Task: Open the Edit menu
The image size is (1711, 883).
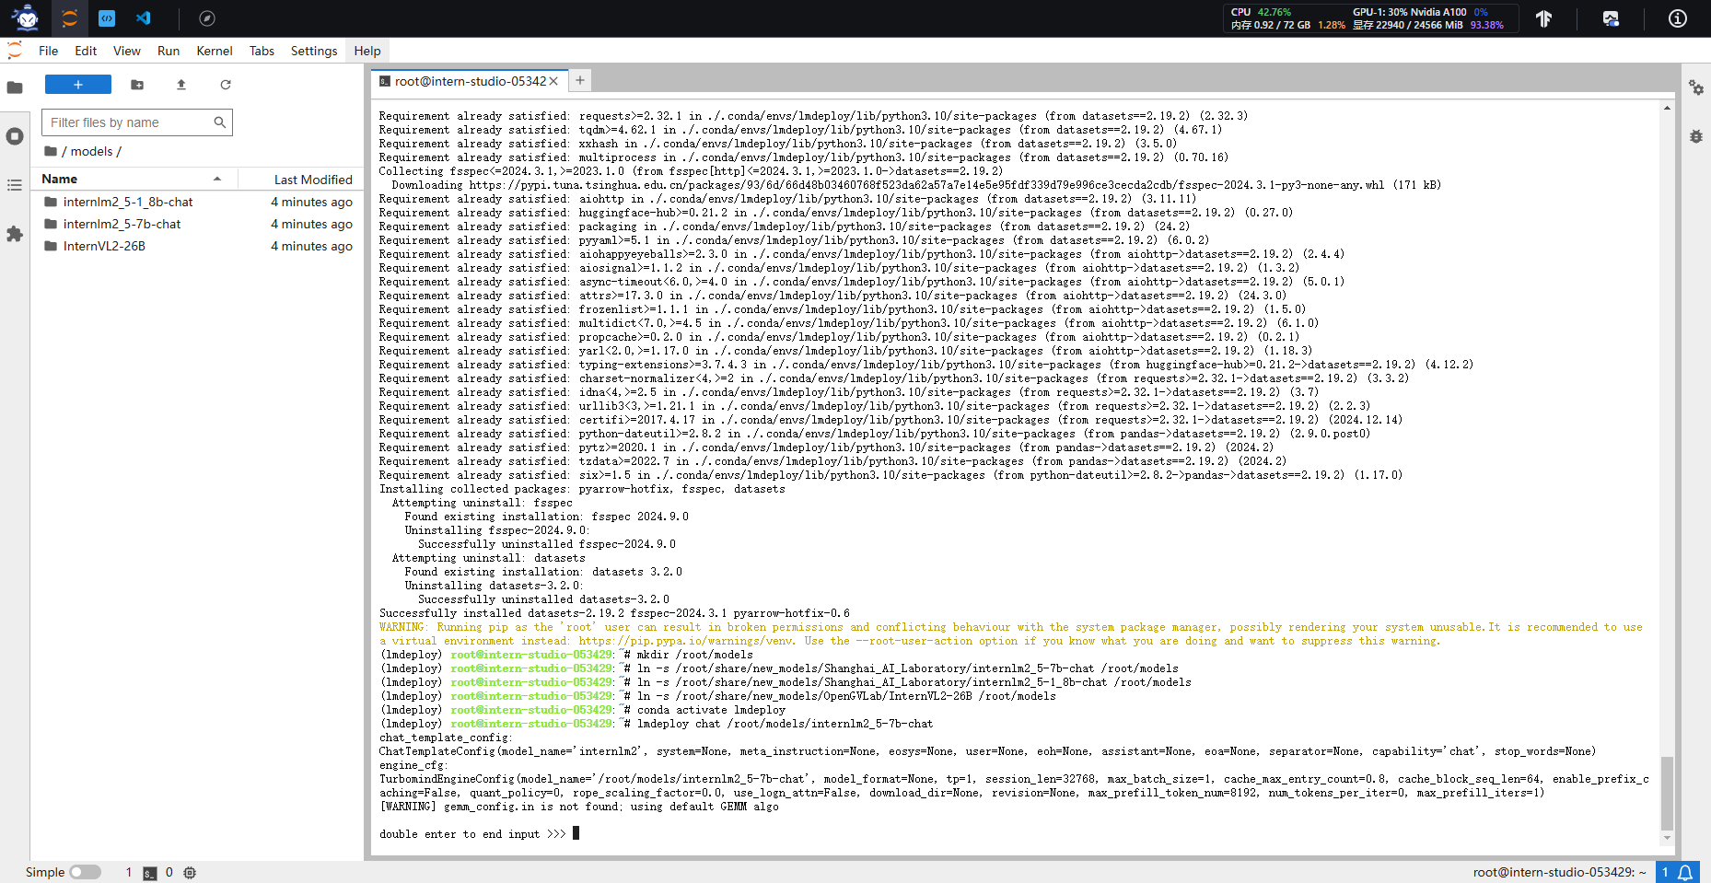Action: [x=86, y=51]
